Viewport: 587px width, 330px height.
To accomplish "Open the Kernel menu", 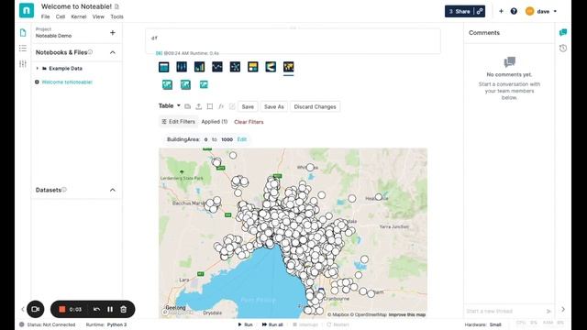I will [79, 16].
